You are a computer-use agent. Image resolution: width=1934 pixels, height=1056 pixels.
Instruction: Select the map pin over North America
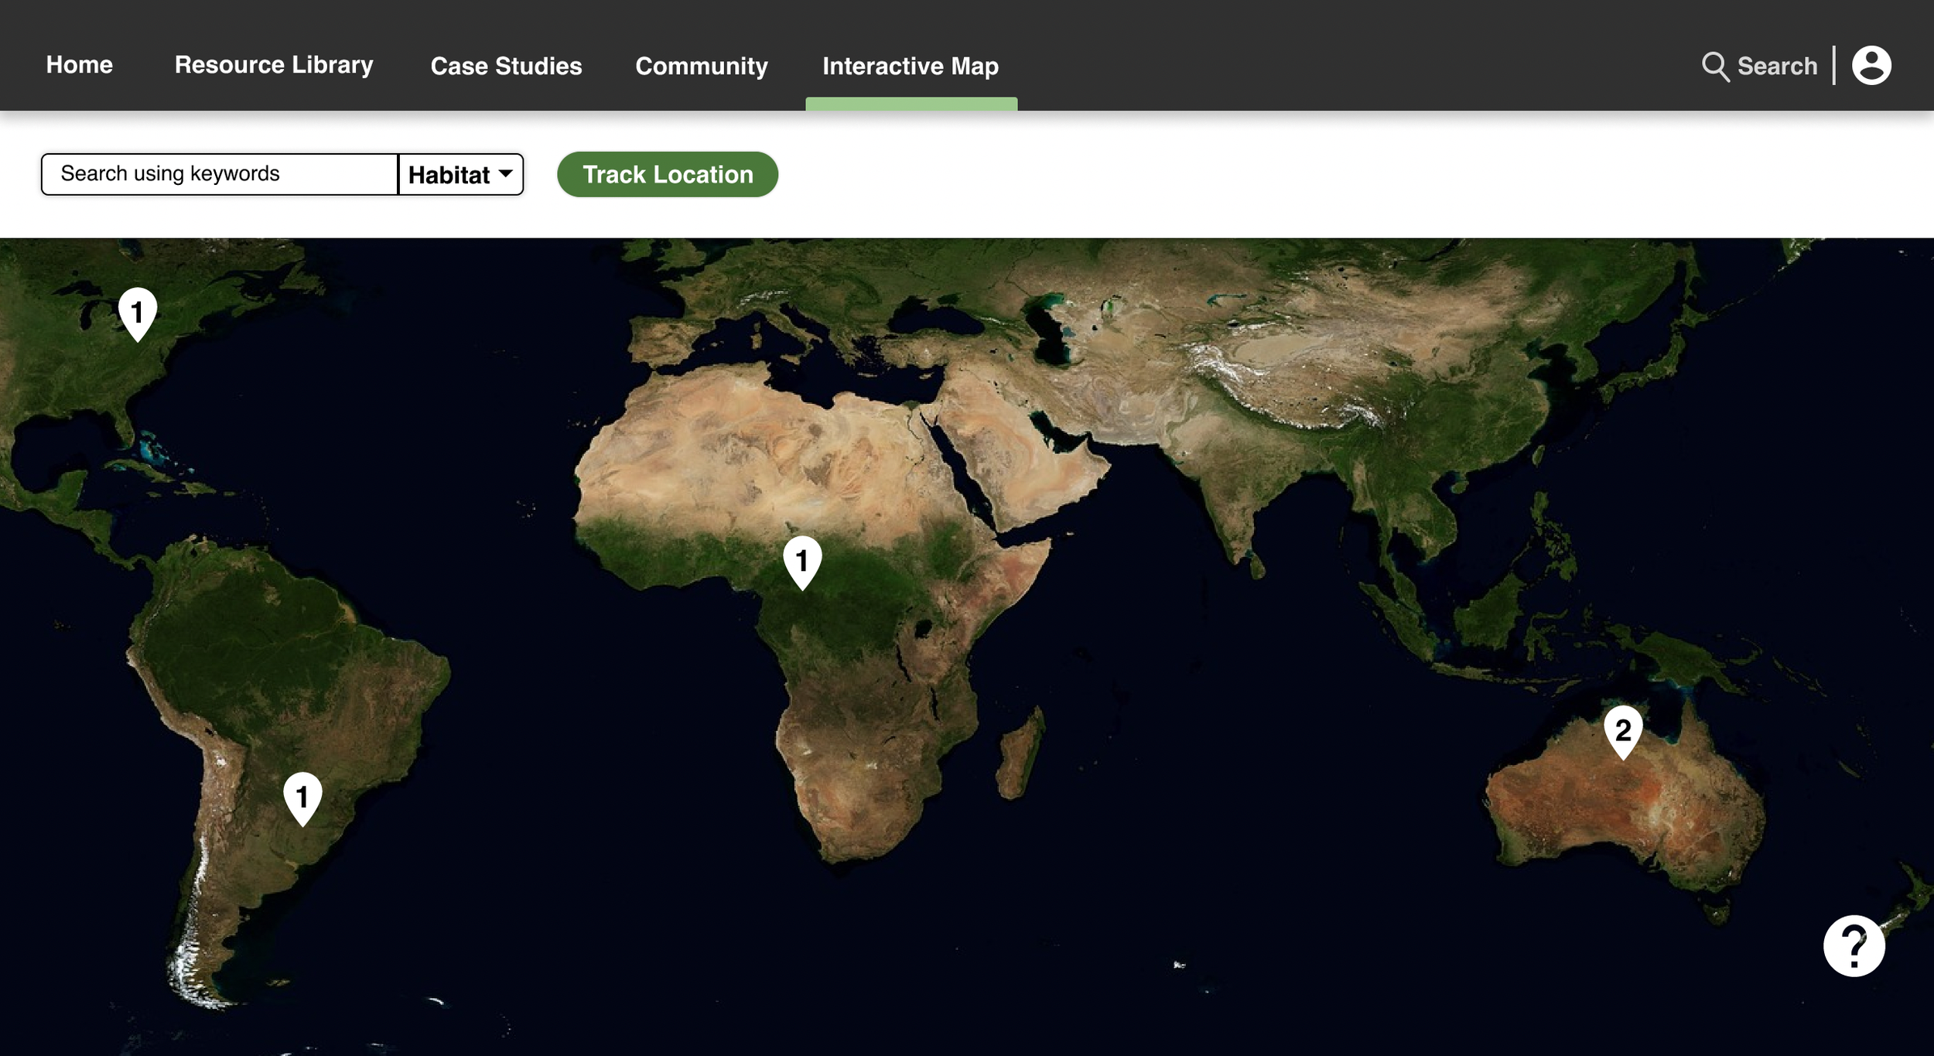(x=137, y=309)
